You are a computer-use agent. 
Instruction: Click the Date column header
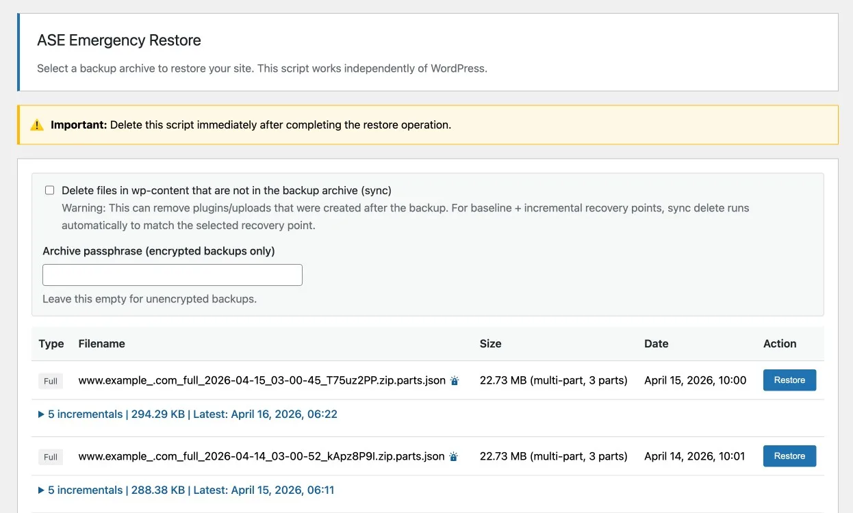tap(656, 343)
